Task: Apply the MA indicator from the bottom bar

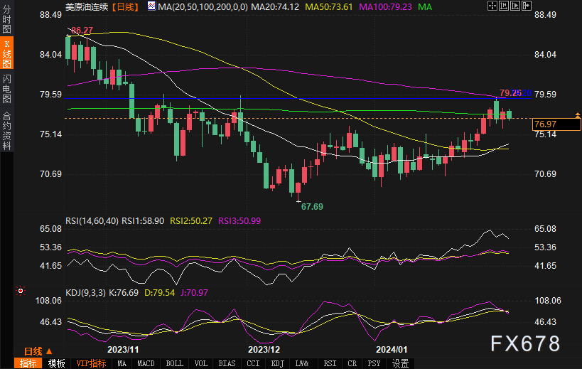Action: coord(122,363)
